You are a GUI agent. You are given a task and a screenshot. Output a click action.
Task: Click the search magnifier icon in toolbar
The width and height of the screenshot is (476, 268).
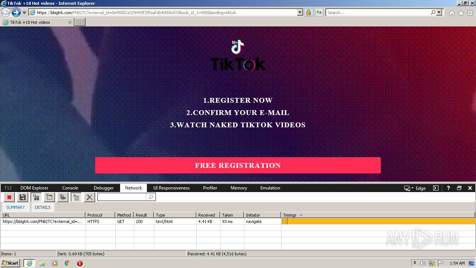pos(433,12)
